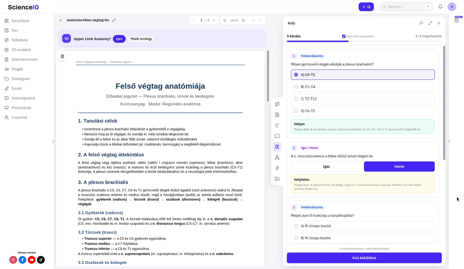Open the text lines tool in the side toolbar
Viewport: 464px width, 269px height.
coord(277,125)
